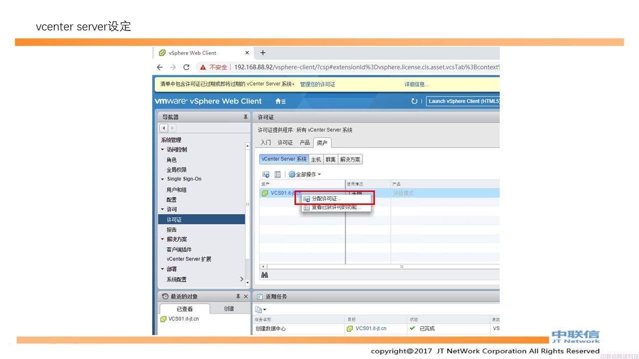The image size is (639, 359).
Task: Click the 不安全 security warning icon
Action: 203,67
